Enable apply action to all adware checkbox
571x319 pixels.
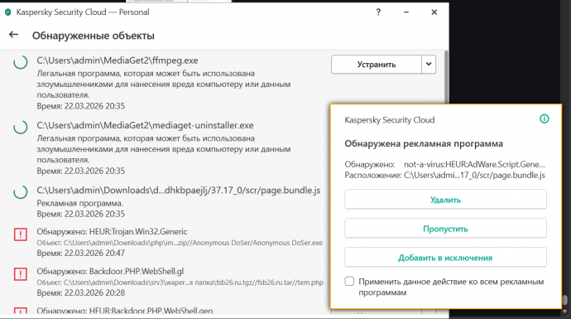pyautogui.click(x=349, y=281)
